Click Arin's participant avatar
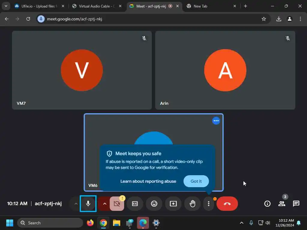Image resolution: width=307 pixels, height=230 pixels. click(225, 70)
